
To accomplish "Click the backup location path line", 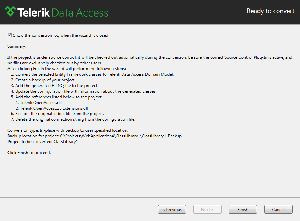I will (95, 136).
